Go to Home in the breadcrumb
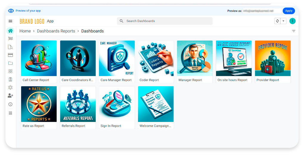 click(25, 31)
